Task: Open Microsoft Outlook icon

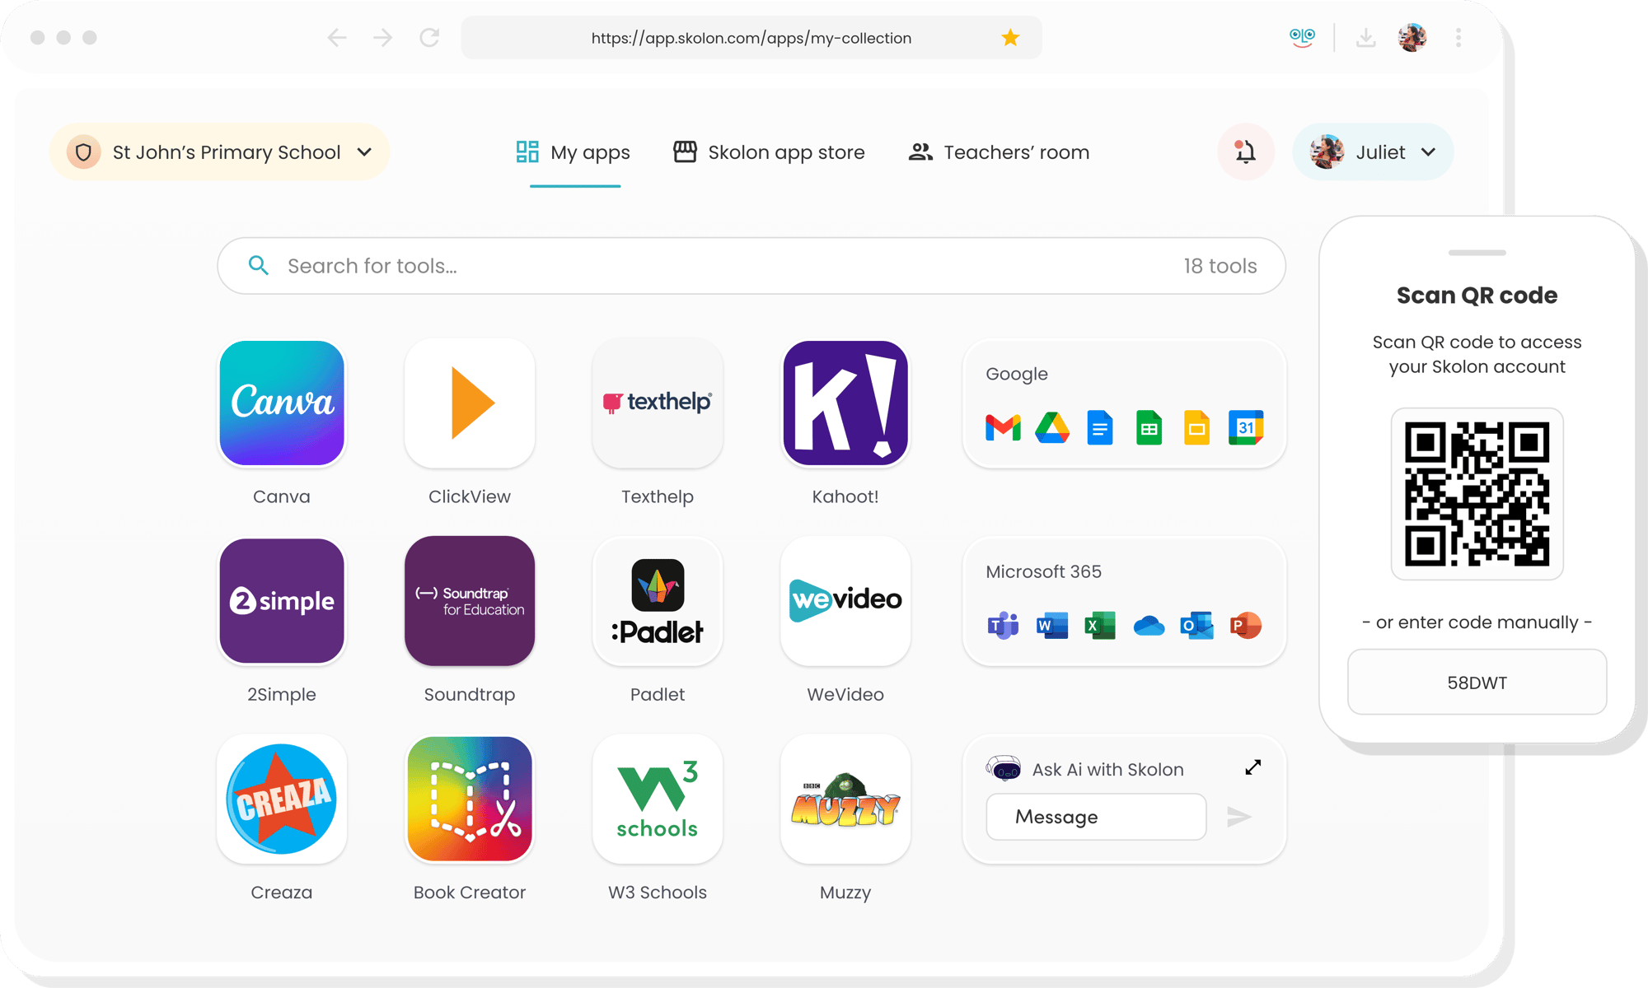Action: coord(1196,626)
